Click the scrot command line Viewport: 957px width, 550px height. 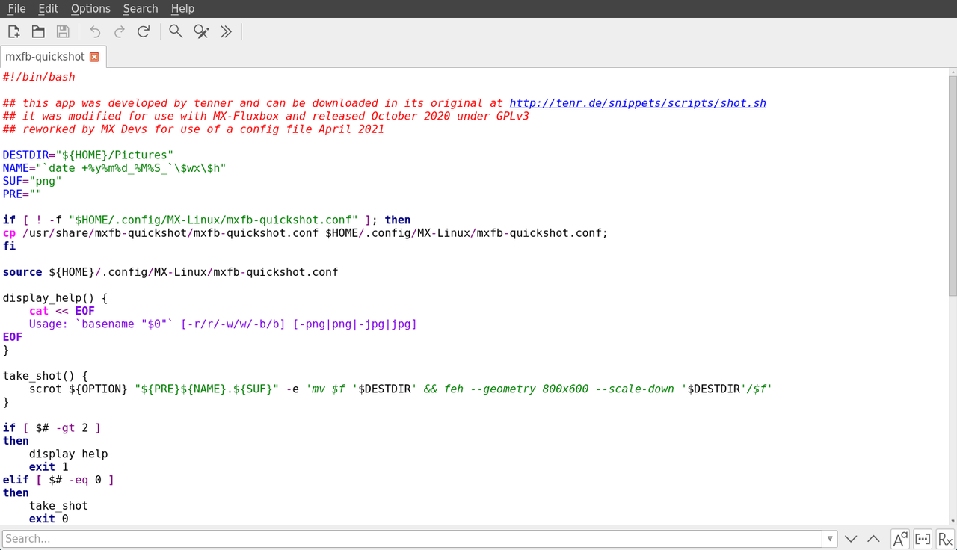[400, 389]
